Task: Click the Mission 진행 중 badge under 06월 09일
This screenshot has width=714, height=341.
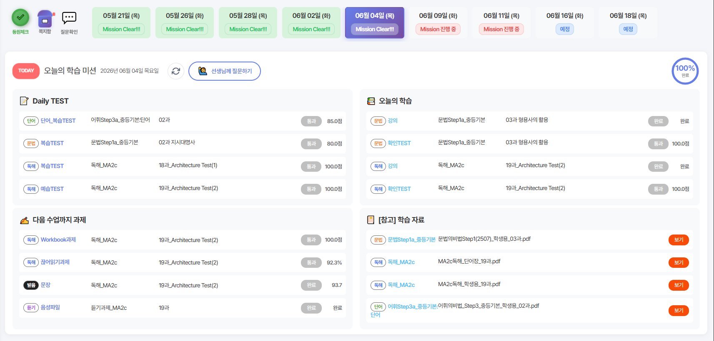Action: click(x=438, y=29)
